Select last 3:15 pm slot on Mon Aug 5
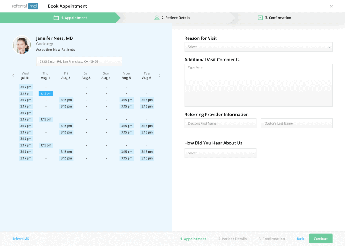 pos(127,158)
